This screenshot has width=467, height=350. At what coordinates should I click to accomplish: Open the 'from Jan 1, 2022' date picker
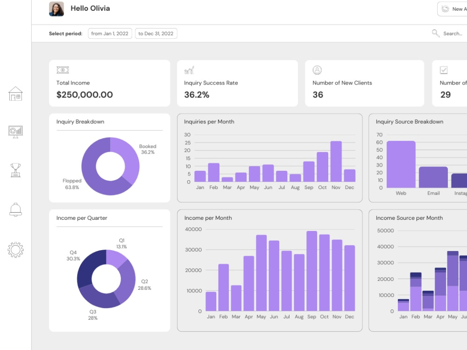coord(110,33)
